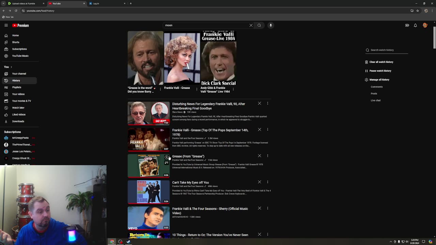Open "Grease is the word" short

tap(145, 58)
